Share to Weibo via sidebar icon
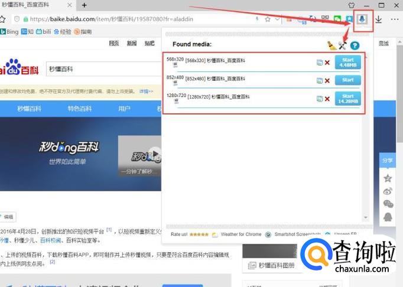Viewport: 403px width, 287px height. [388, 191]
